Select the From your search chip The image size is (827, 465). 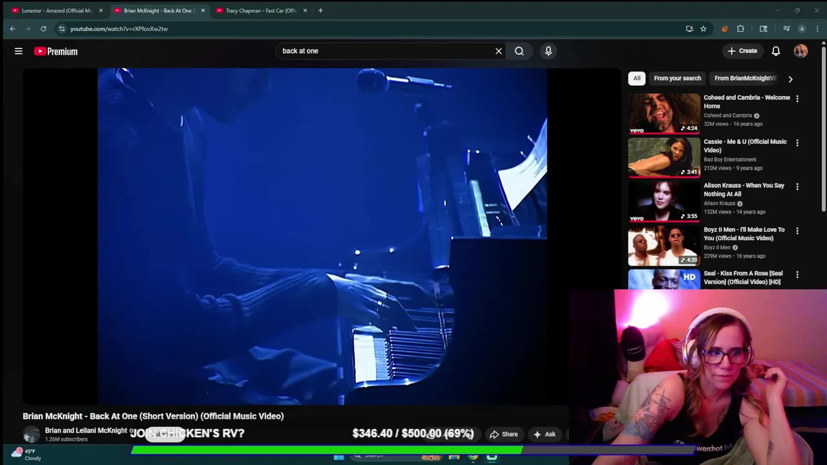677,78
